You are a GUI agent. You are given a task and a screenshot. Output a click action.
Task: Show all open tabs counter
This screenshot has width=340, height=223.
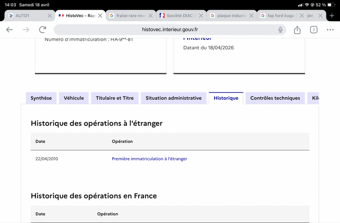pos(314,30)
